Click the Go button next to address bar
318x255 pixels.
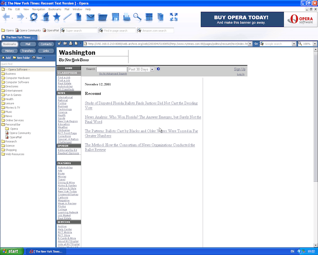tap(256, 44)
